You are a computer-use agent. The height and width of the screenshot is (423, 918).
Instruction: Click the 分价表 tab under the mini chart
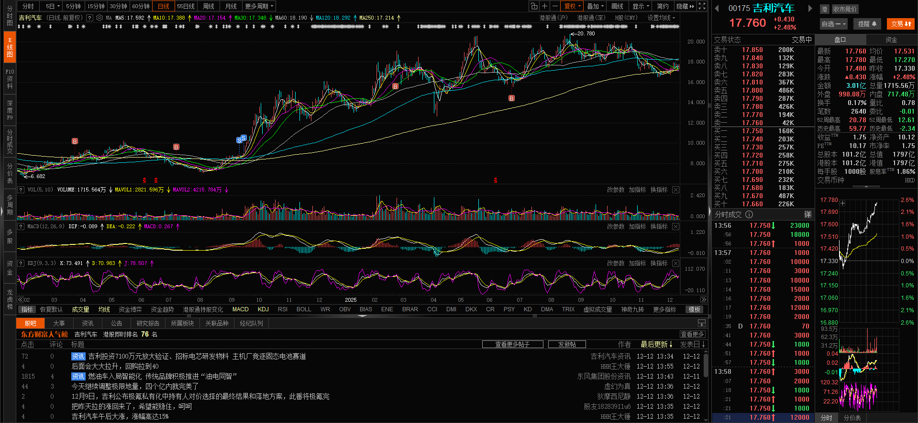click(852, 418)
